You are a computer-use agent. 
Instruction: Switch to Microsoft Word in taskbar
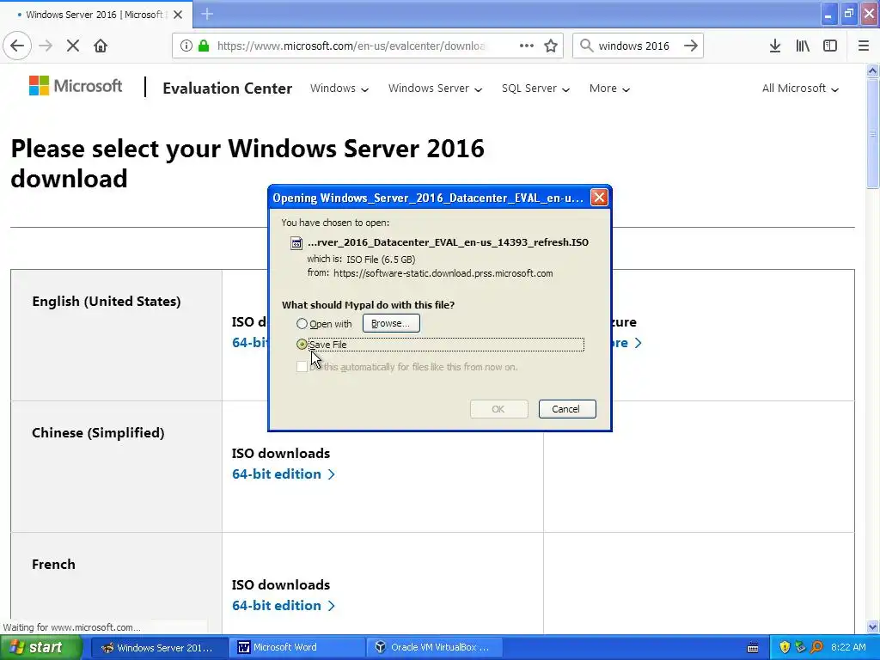coord(297,648)
